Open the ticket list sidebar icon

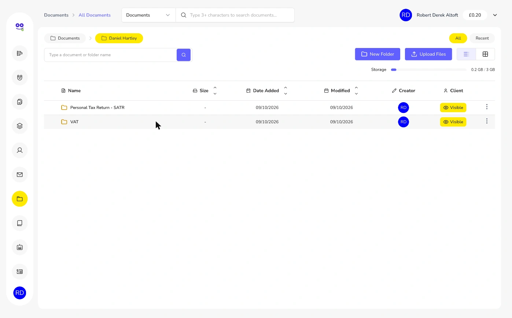pos(20,271)
